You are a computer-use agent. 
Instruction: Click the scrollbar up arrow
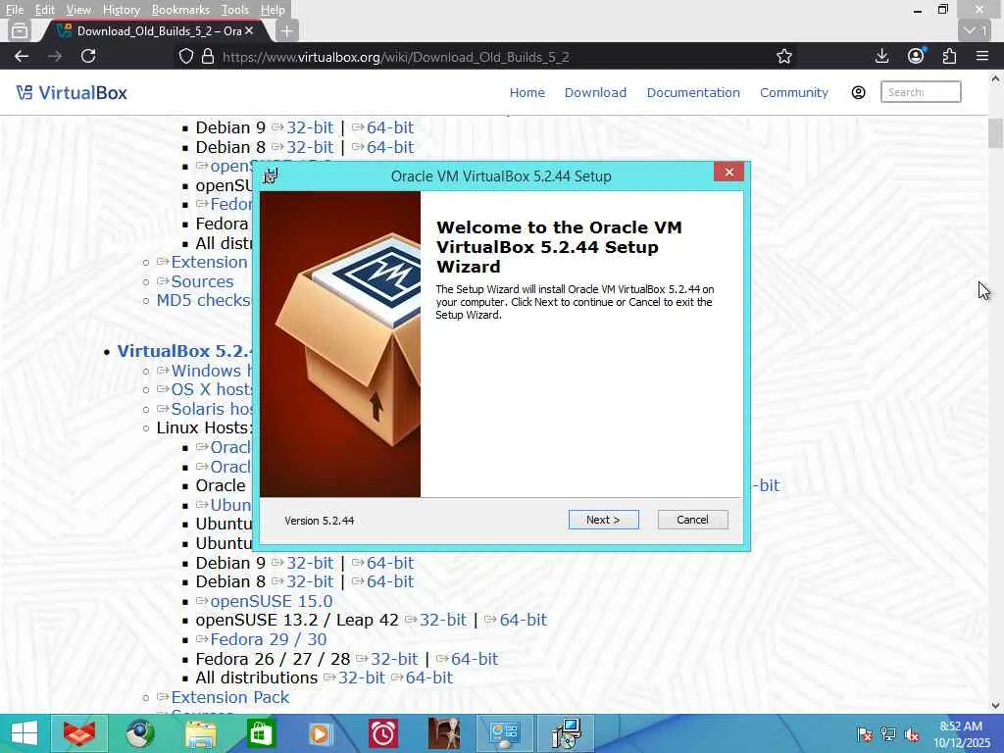tap(995, 78)
